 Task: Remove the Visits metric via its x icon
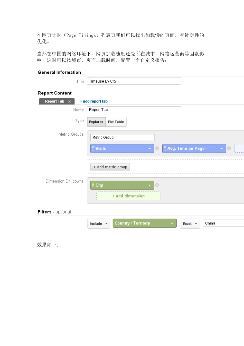(157, 148)
